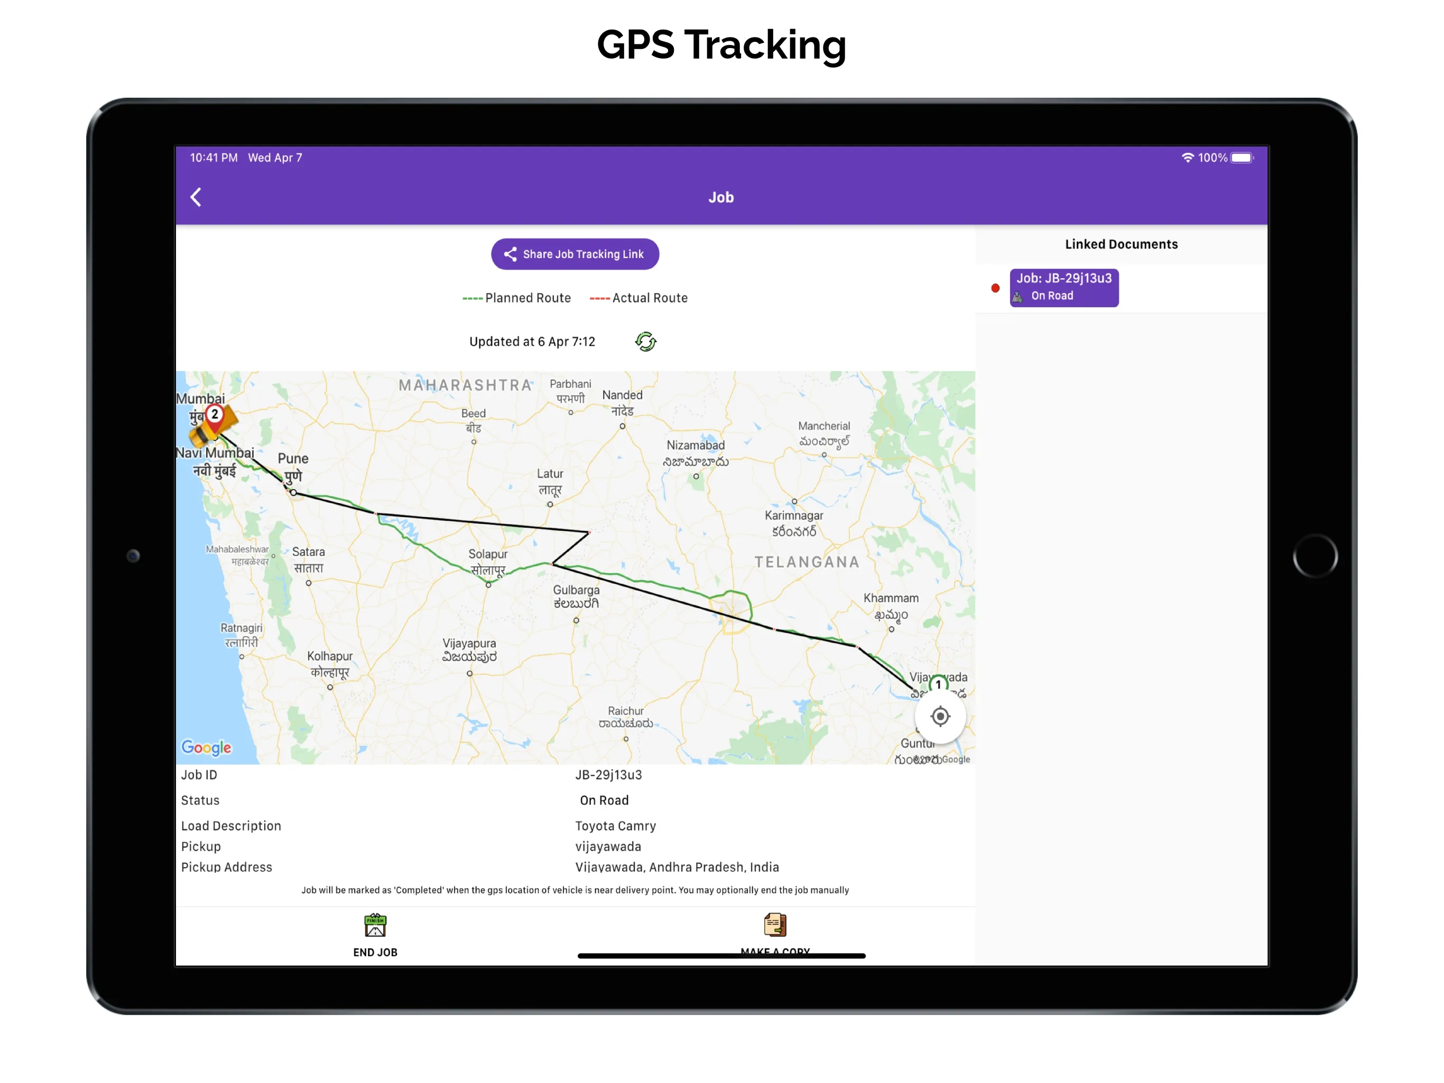Click the Pickup Address Vijayawada link
1444x1083 pixels.
click(x=677, y=867)
